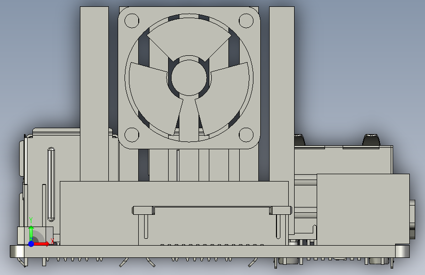The height and width of the screenshot is (275, 425).
Task: Select the bottom-left fan mounting hole
Action: (x=132, y=135)
